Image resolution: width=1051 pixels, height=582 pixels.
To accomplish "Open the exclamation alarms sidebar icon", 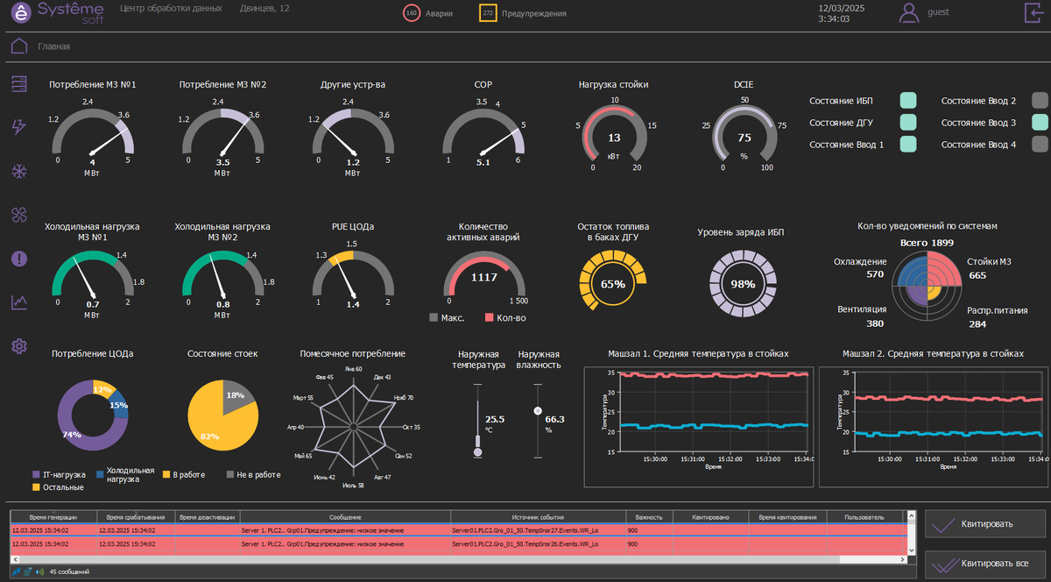I will [x=19, y=259].
